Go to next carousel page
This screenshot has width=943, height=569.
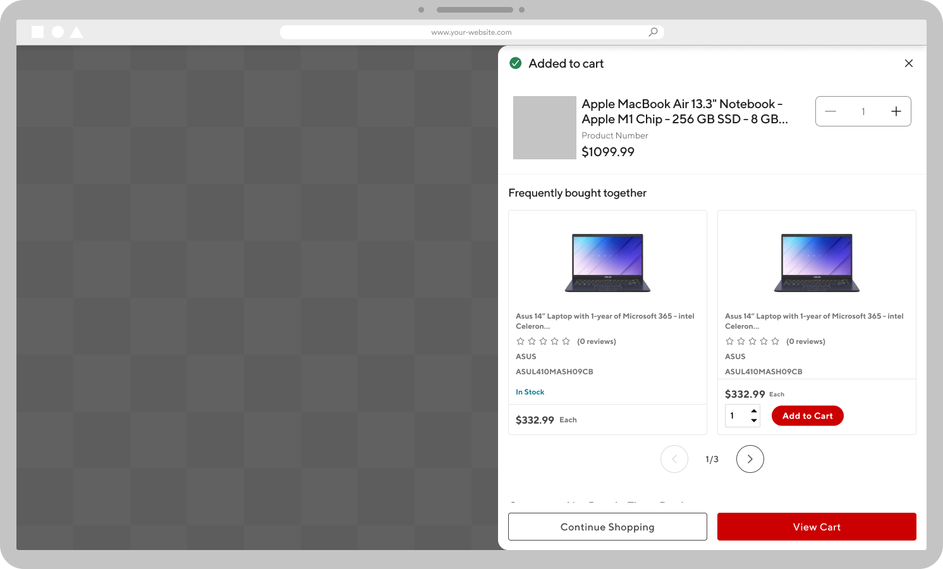tap(750, 459)
